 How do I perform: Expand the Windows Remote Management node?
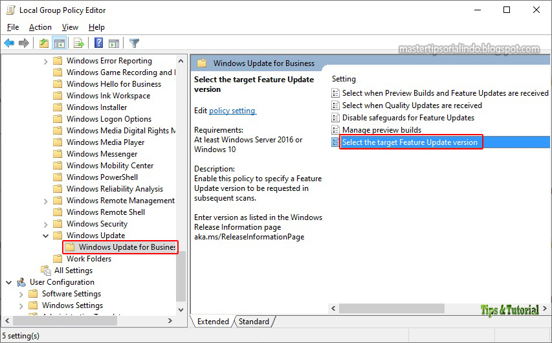click(x=45, y=201)
